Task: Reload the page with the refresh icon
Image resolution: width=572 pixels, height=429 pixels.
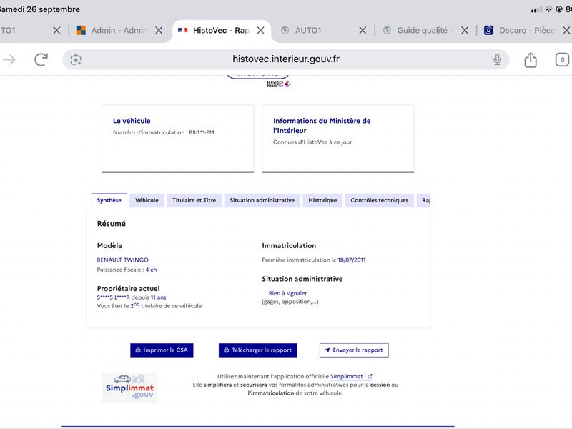Action: click(41, 59)
